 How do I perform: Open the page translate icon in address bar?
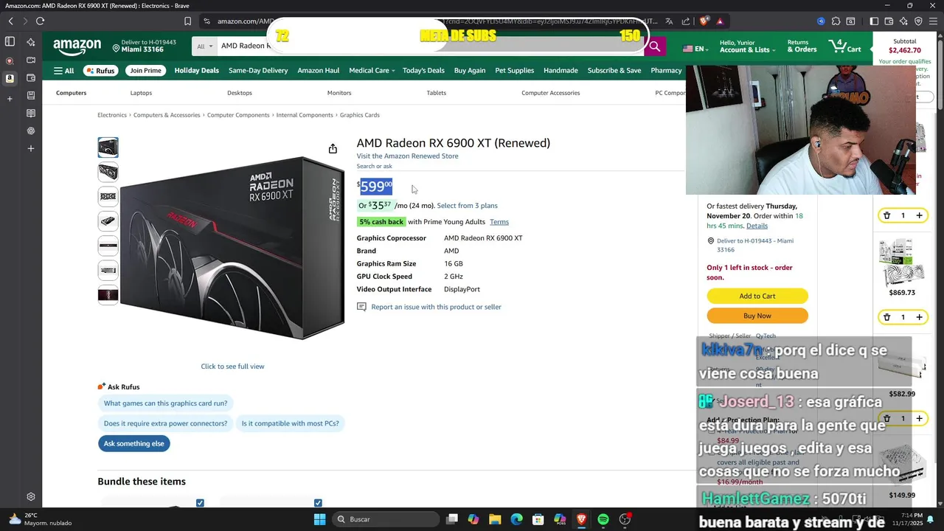[x=669, y=21]
